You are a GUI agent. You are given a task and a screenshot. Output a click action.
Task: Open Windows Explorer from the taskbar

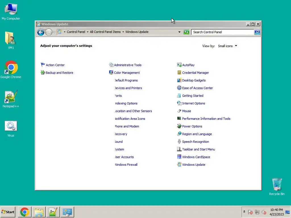tap(39, 212)
